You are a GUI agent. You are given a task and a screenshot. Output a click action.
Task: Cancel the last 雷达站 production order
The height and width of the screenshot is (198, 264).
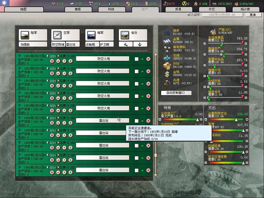pos(148,170)
